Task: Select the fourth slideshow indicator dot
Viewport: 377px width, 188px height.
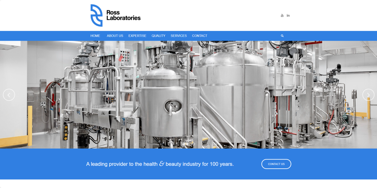Action: click(194, 144)
